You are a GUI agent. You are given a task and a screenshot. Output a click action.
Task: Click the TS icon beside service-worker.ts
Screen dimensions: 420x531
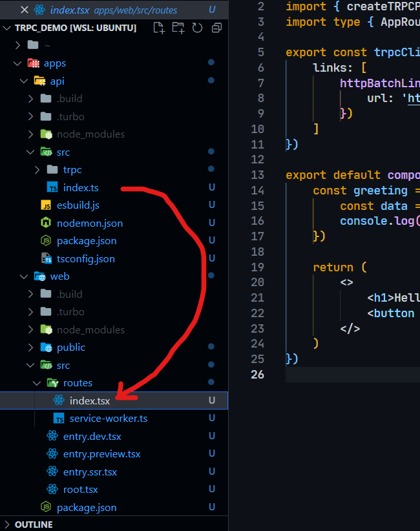59,418
